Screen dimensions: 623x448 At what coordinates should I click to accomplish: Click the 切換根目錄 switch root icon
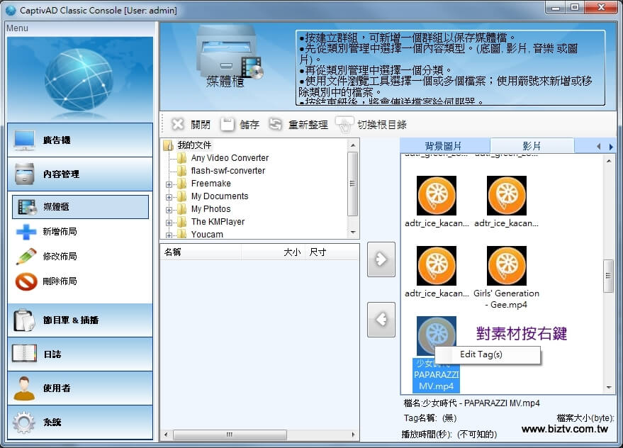344,125
